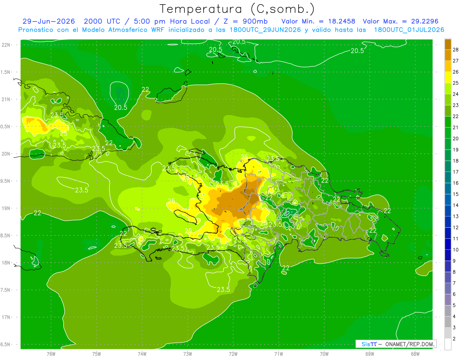Click the "75W" longitude axis label
The width and height of the screenshot is (466, 359).
pyautogui.click(x=97, y=354)
